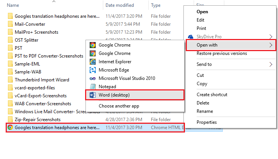
Task: Click the 5/9/2017 5:44 PM date cell
Action: (x=123, y=24)
